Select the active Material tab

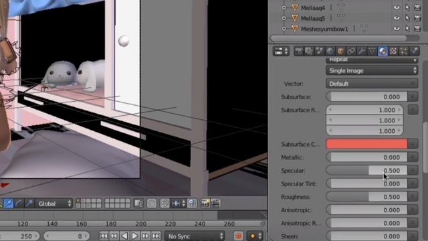[383, 51]
